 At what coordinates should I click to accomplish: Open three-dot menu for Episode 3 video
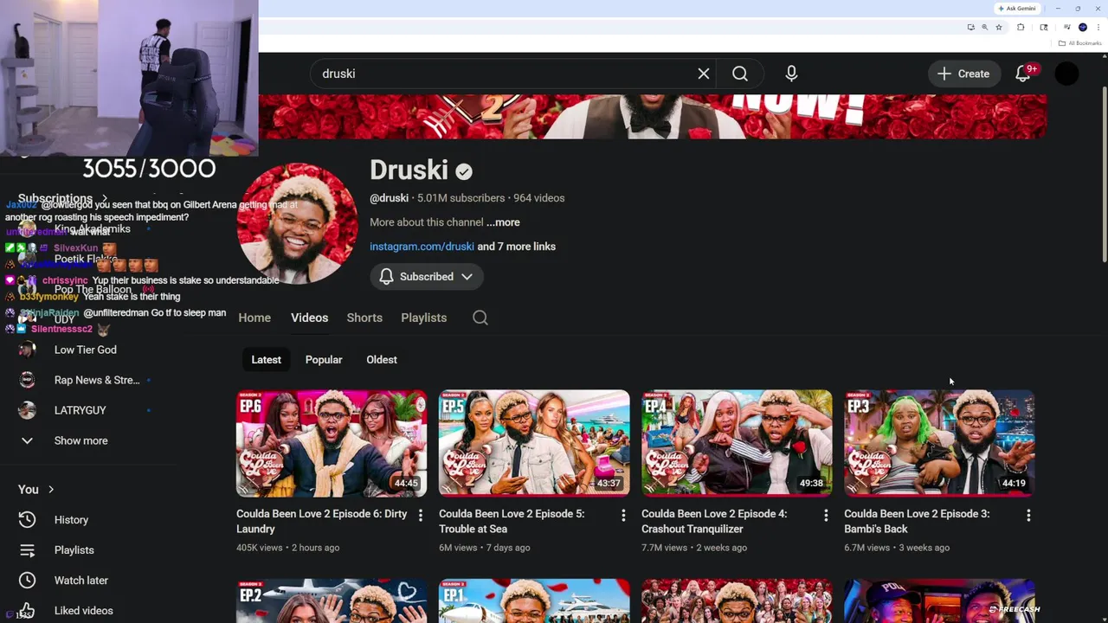point(1028,516)
